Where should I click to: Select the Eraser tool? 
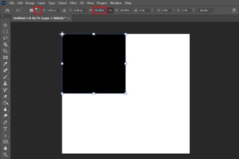click(5, 96)
